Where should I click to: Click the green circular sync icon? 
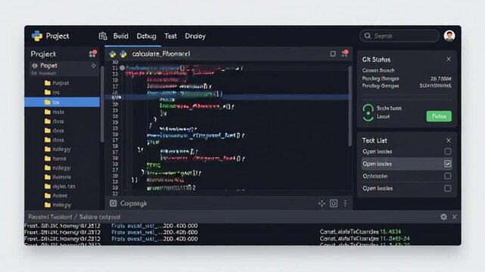point(368,113)
